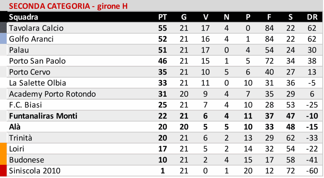Click the Tavolara Calcio team name
Screen dimensions: 324x178
36,28
